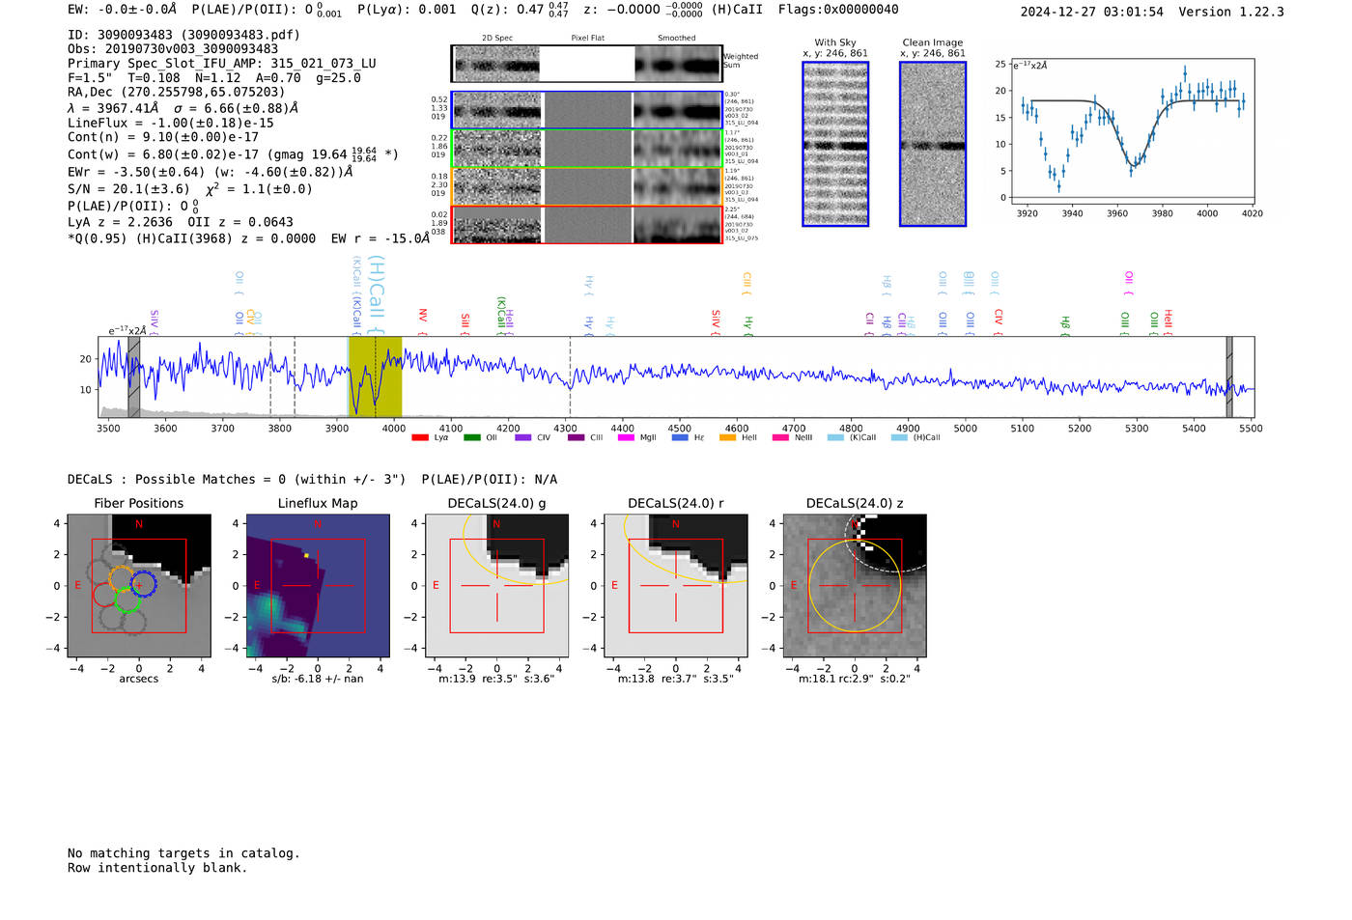Click the 2024-12-27 03:01:54 timestamp
Screen dimensions: 1352x920
pyautogui.click(x=1092, y=12)
